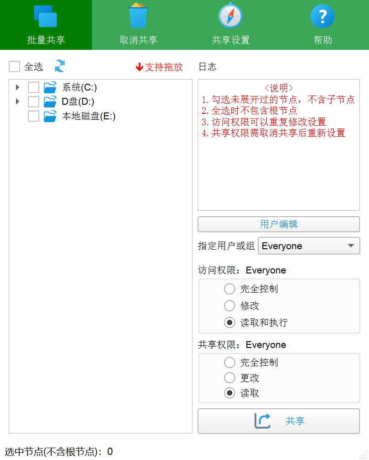Click the 用户编辑 button
The height and width of the screenshot is (460, 369).
tap(278, 225)
